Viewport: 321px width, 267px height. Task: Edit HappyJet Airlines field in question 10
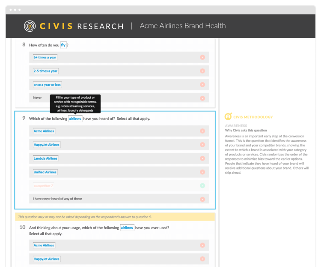click(47, 259)
